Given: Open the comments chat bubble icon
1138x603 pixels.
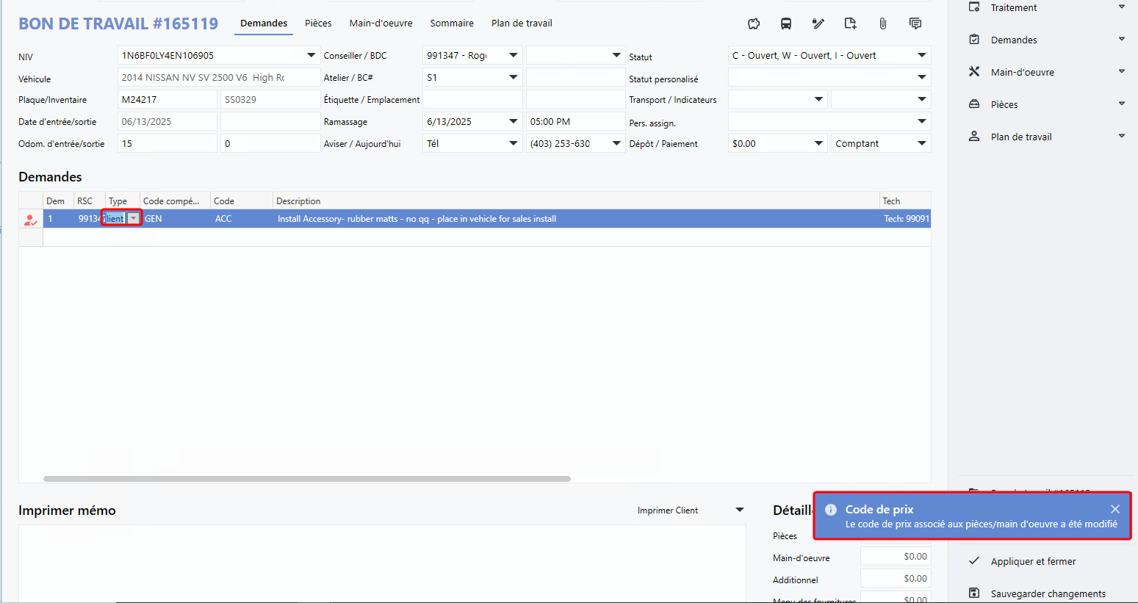Looking at the screenshot, I should tap(915, 24).
